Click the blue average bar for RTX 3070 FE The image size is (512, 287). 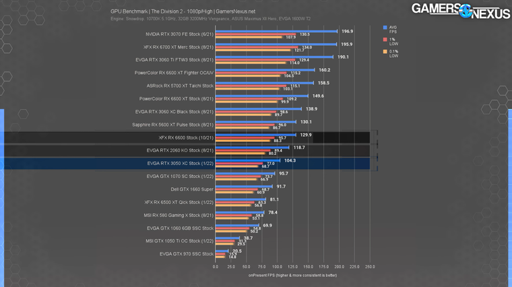pos(276,32)
